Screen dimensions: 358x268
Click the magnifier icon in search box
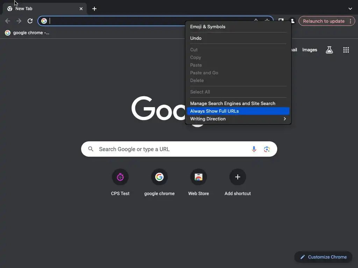(91, 149)
